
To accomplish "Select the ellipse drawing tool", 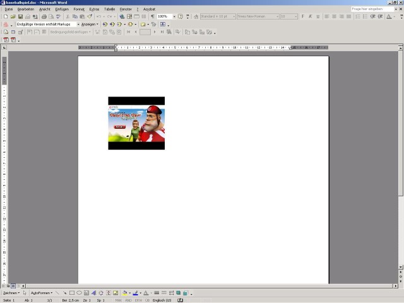I will coord(79,293).
